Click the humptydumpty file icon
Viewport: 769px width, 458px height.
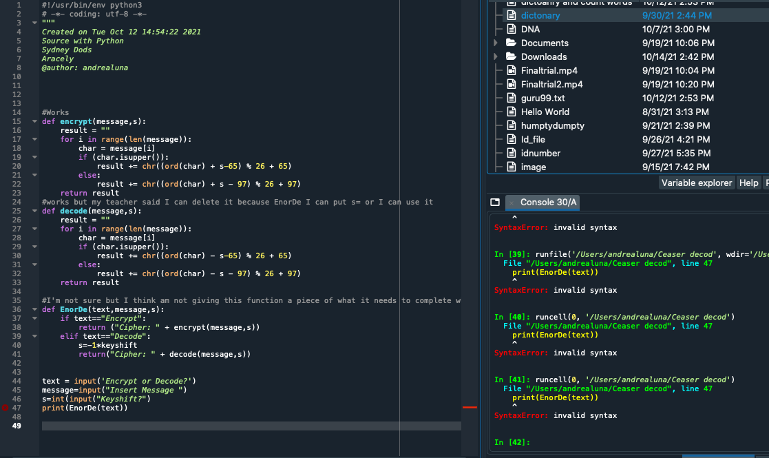pos(511,125)
